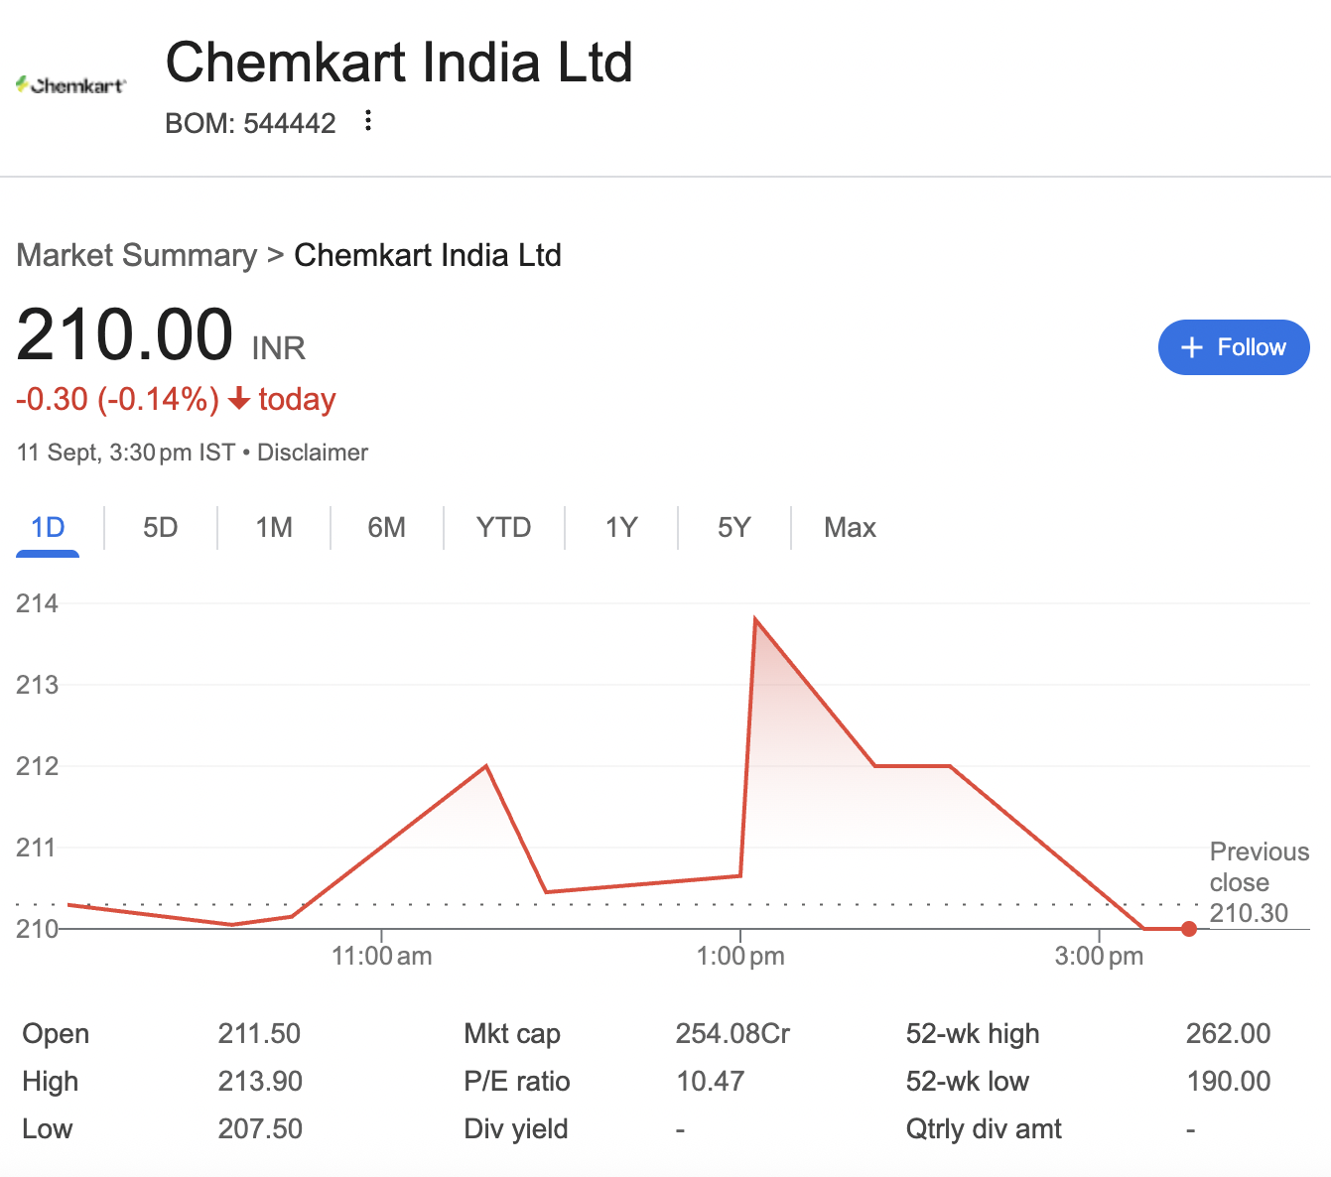Open the Disclaimer link
Screen dimensions: 1331x1177
pyautogui.click(x=313, y=453)
